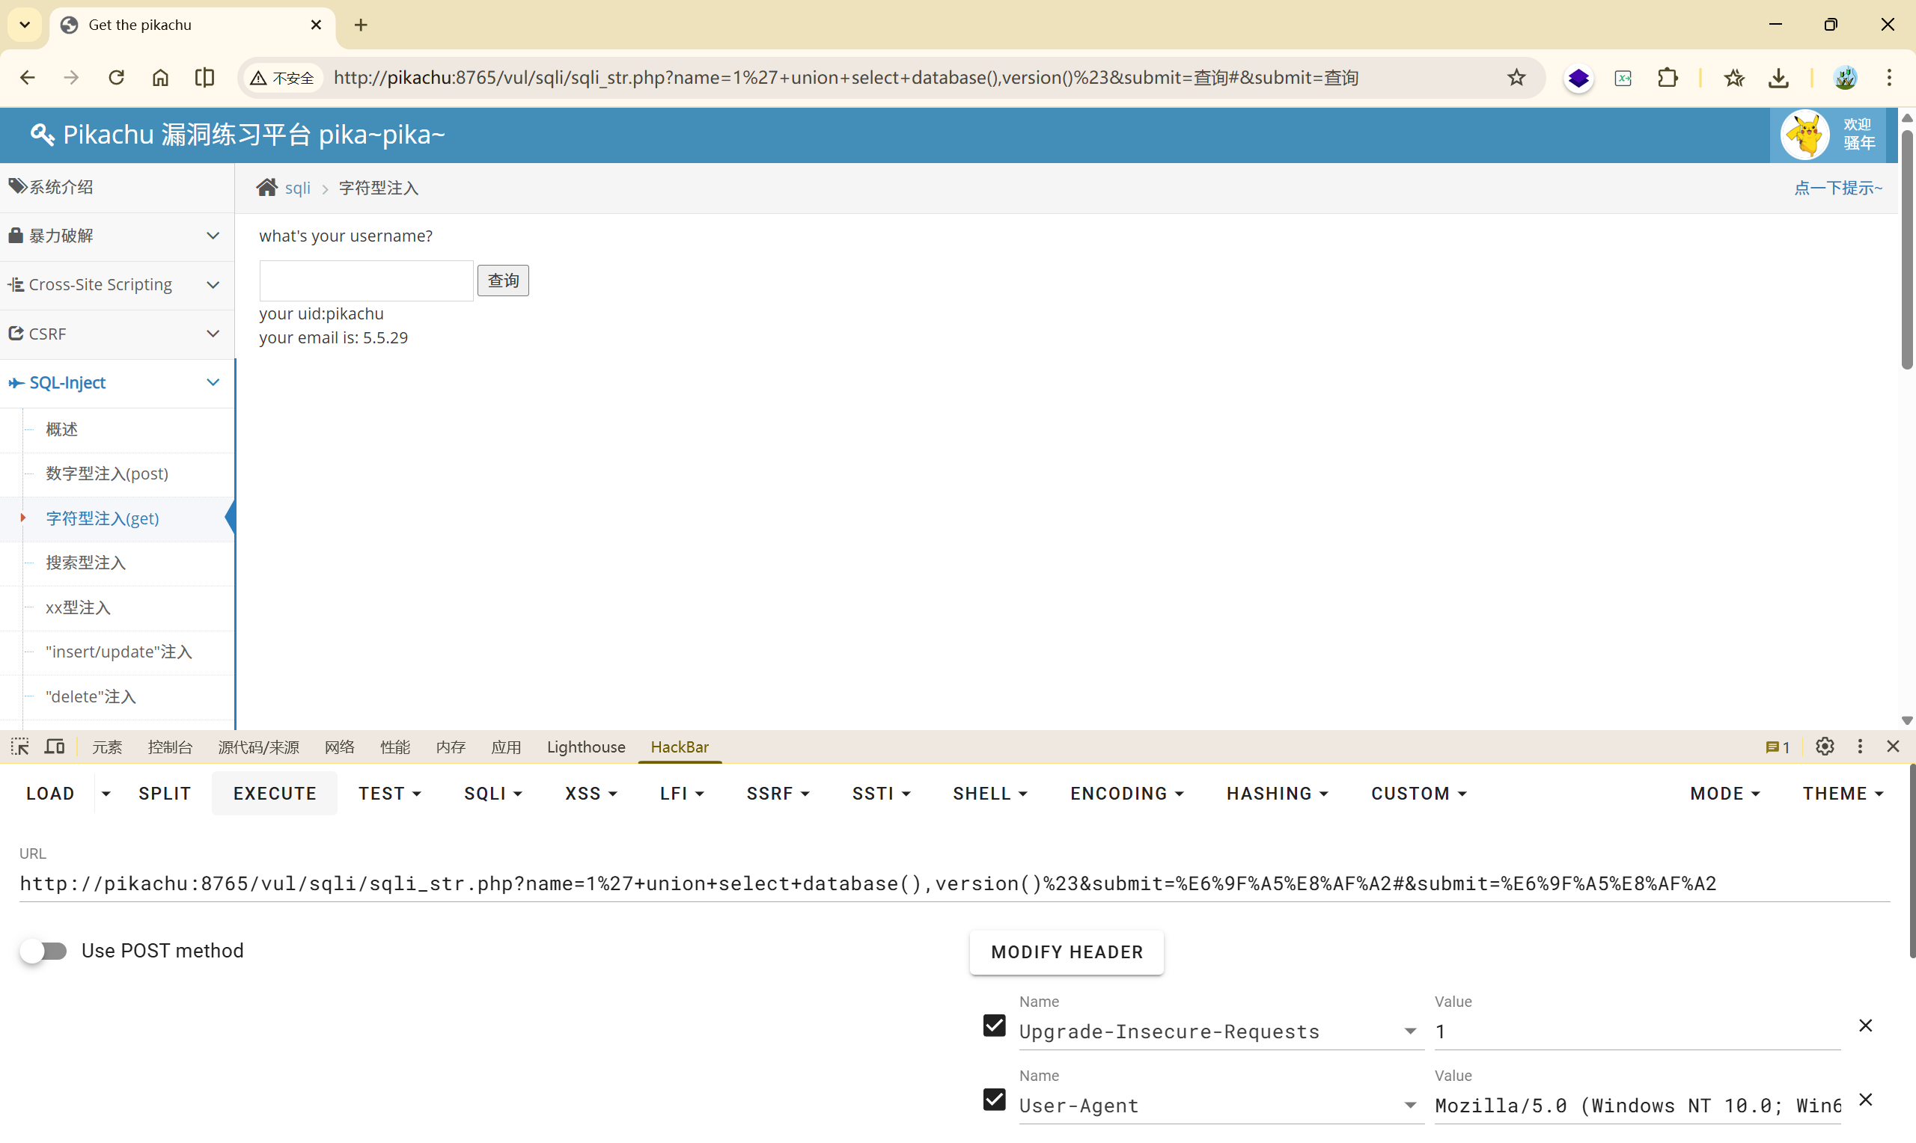The width and height of the screenshot is (1916, 1143).
Task: Click the Pikachu avatar in header
Action: (1804, 135)
